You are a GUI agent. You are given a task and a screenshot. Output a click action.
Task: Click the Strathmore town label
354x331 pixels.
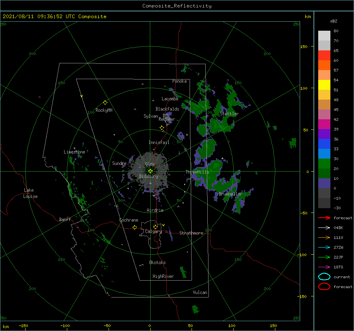(191, 233)
